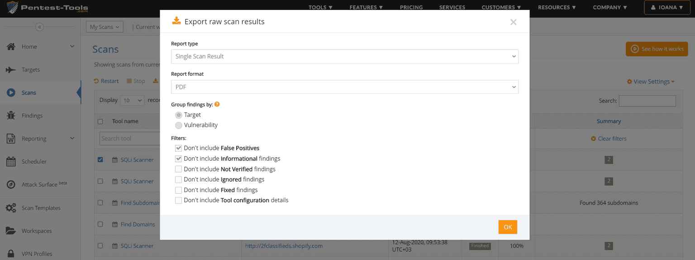Click the Scan Templates gears icon
This screenshot has height=260, width=695.
point(11,208)
